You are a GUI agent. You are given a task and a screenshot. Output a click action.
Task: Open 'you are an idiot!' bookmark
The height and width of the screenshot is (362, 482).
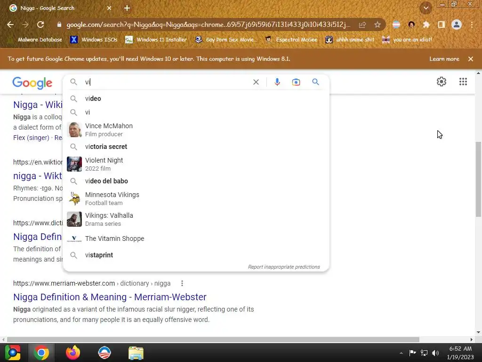point(407,40)
